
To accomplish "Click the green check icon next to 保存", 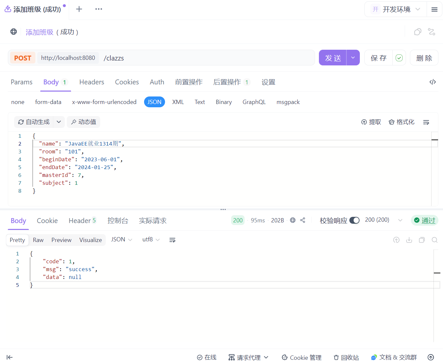I will point(399,58).
